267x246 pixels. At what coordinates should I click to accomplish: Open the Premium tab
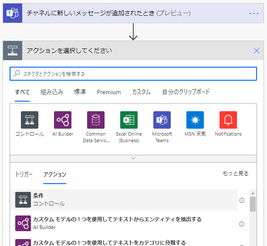(109, 92)
